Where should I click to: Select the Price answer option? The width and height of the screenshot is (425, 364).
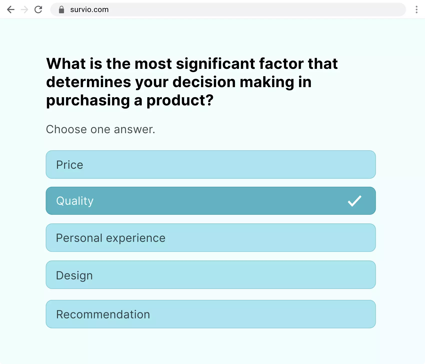(211, 164)
